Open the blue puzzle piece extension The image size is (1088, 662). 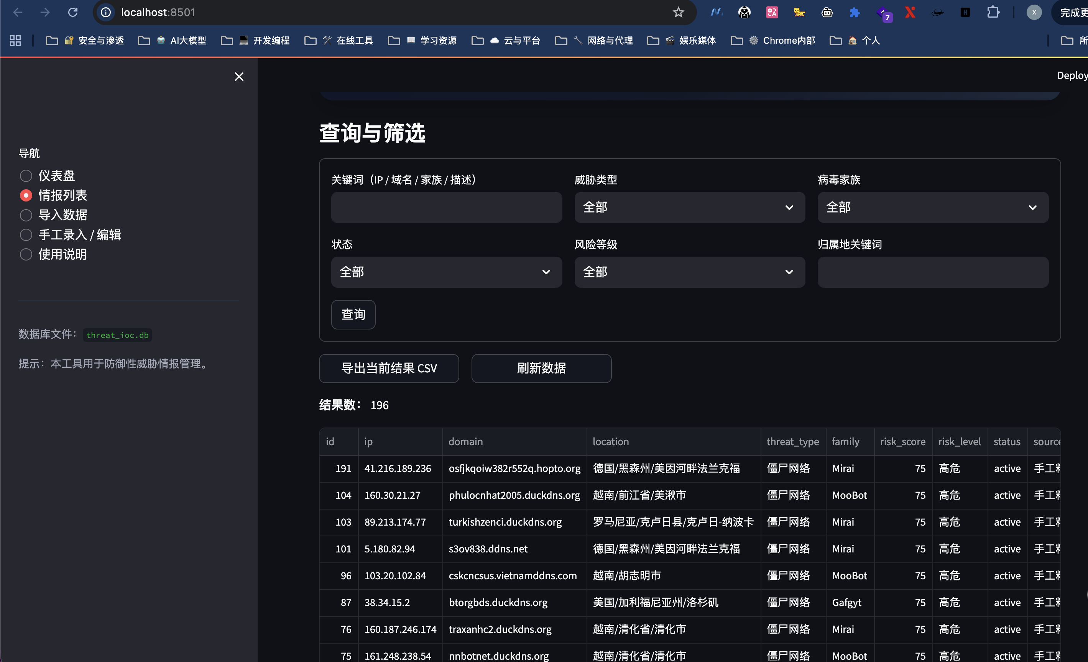pos(855,12)
